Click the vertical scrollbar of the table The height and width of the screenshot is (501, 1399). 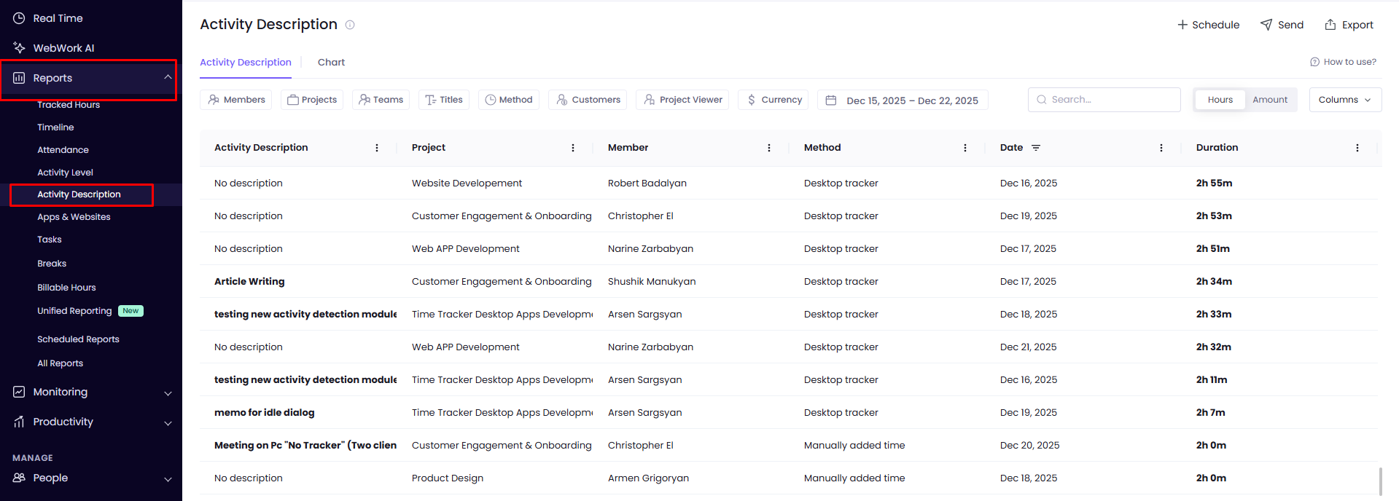pos(1380,481)
